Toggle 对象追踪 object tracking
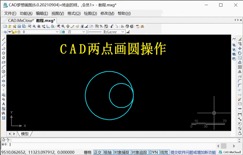243x155 pixels. [x=140, y=152]
